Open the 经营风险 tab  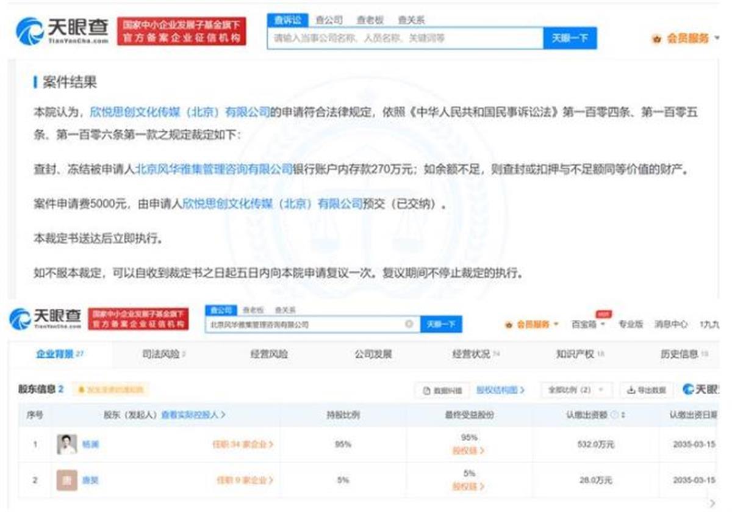(x=269, y=354)
